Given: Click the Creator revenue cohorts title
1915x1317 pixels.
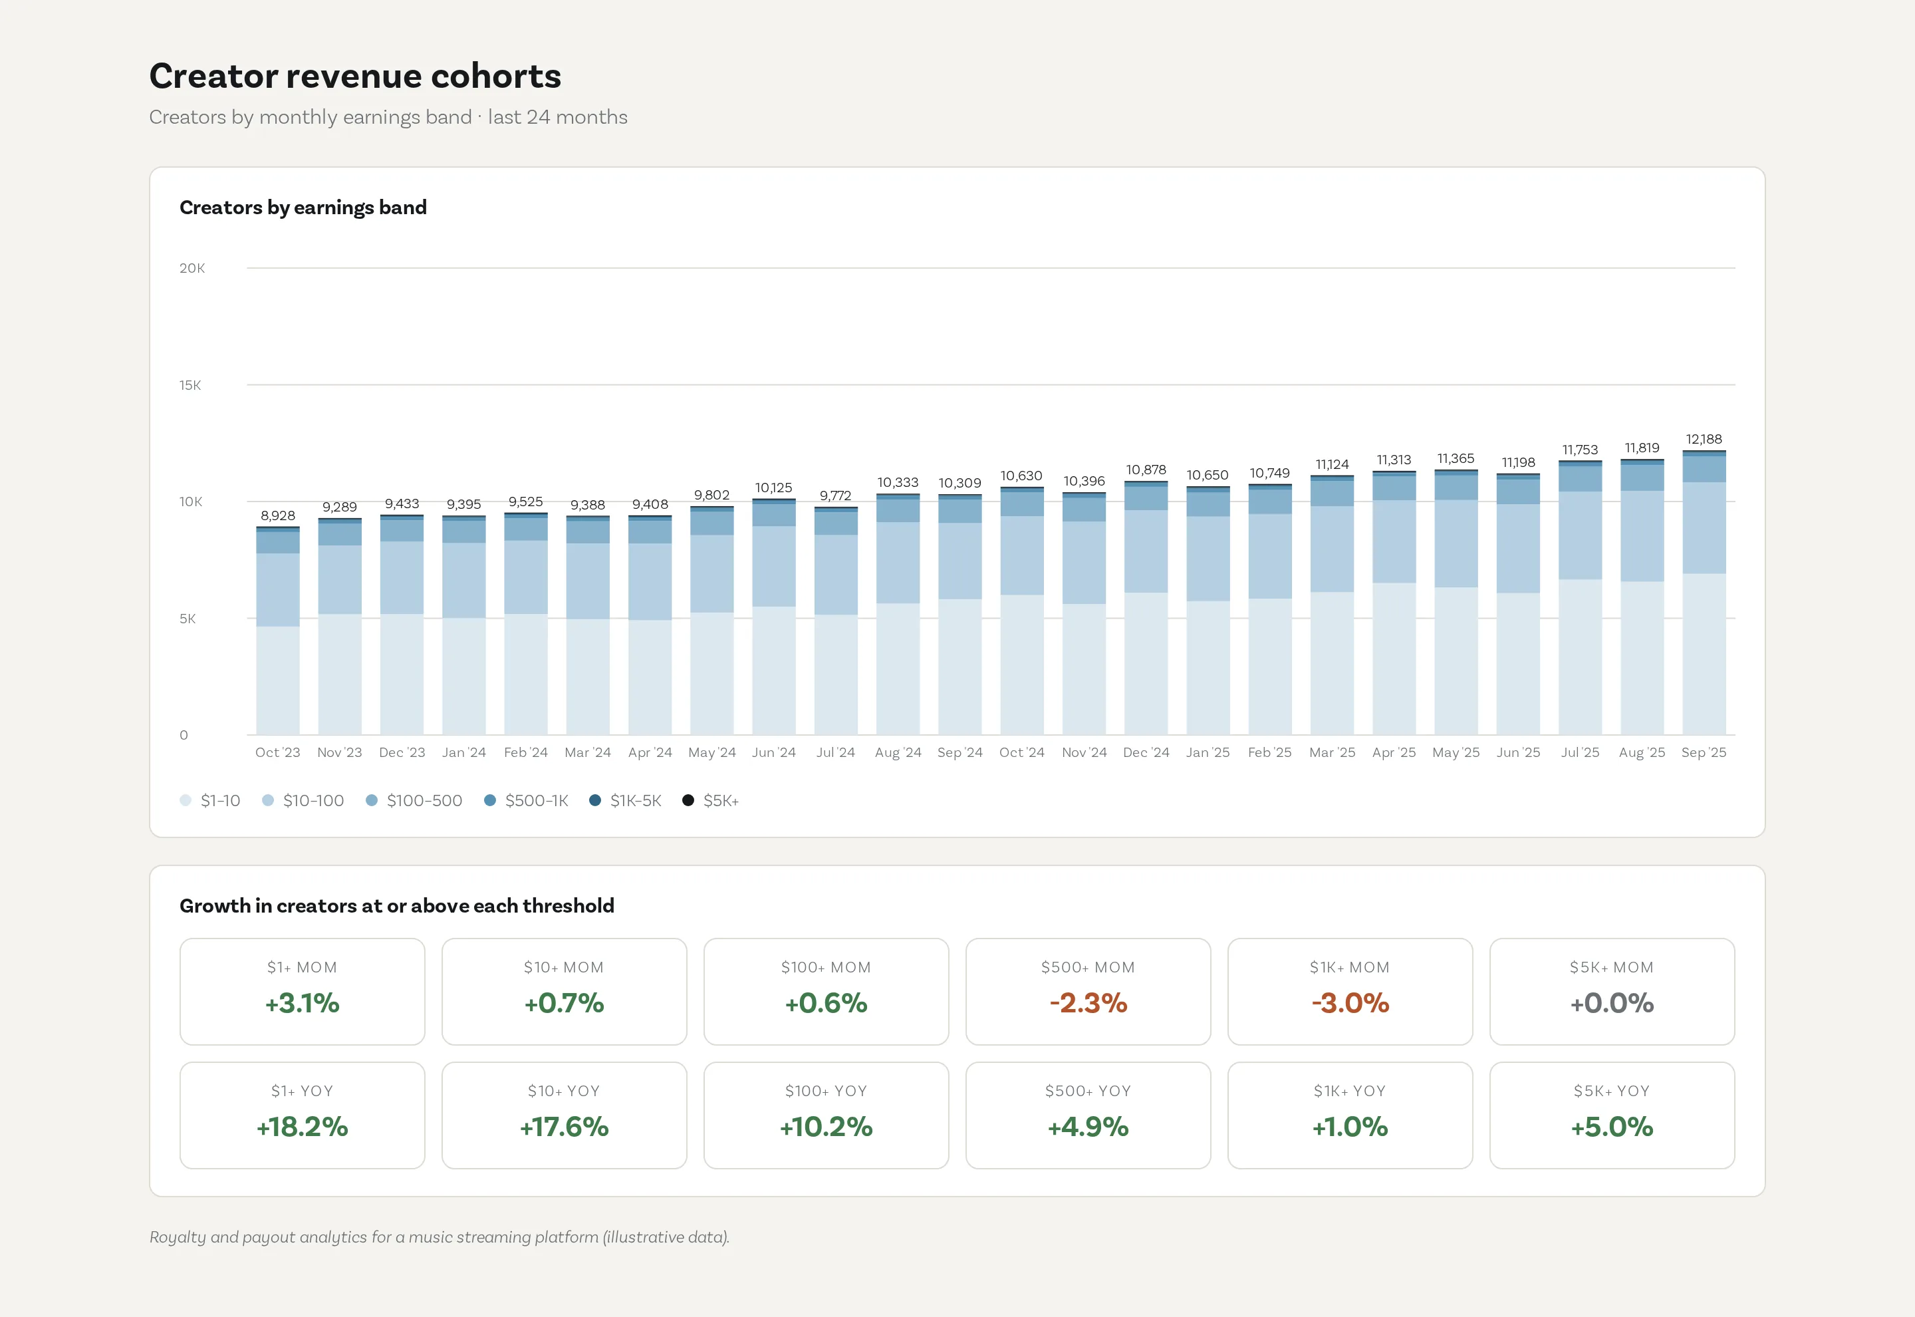Looking at the screenshot, I should coord(356,76).
